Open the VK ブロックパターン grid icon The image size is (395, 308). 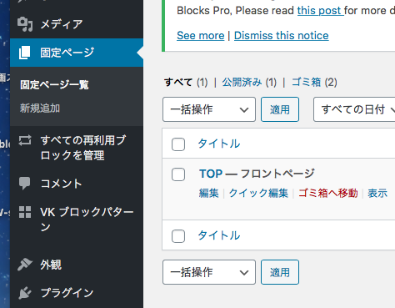pyautogui.click(x=25, y=212)
